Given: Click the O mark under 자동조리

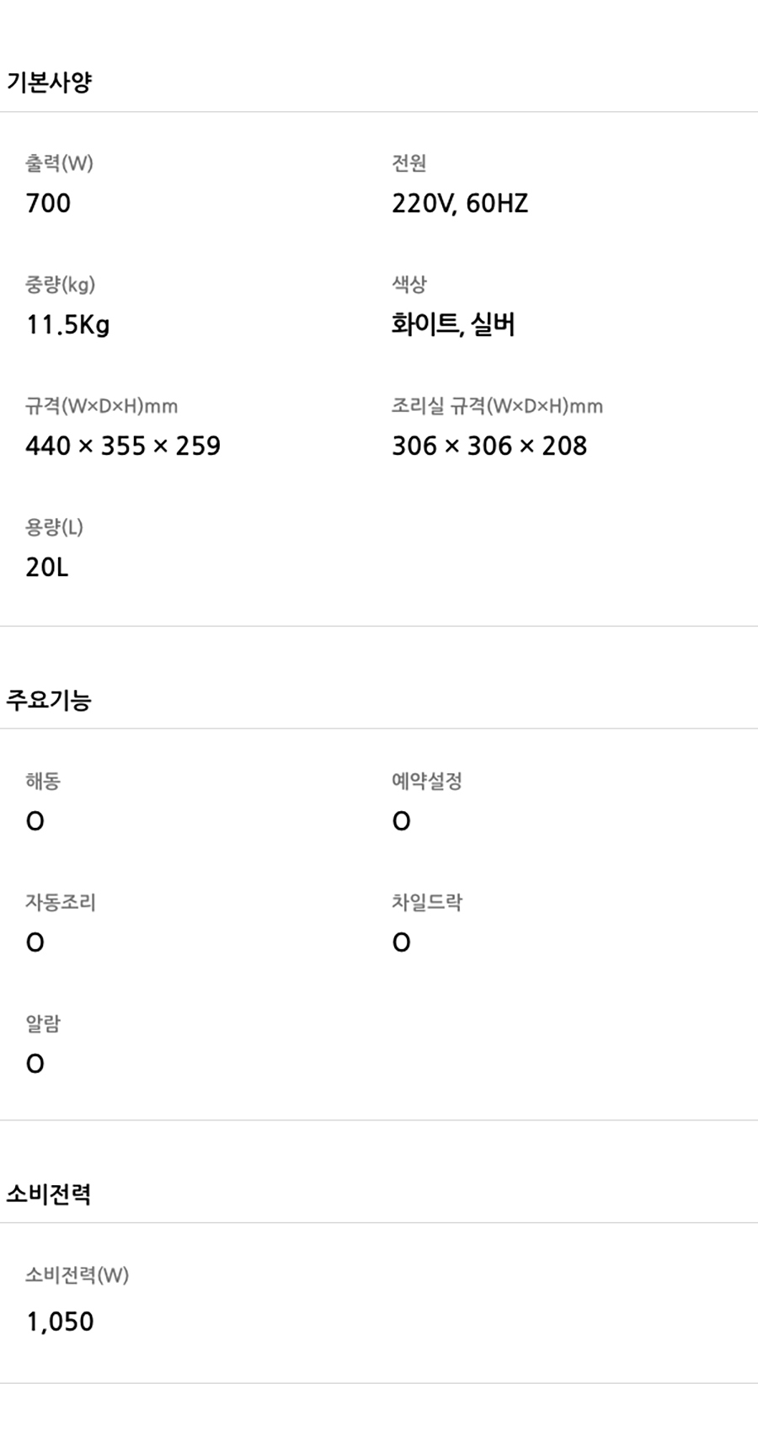Looking at the screenshot, I should pos(35,942).
